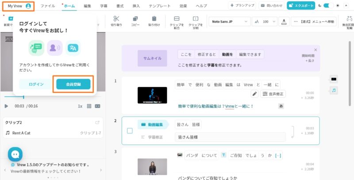Open the Noto Sans JP font dropdown
This screenshot has height=180, width=354.
point(230,22)
